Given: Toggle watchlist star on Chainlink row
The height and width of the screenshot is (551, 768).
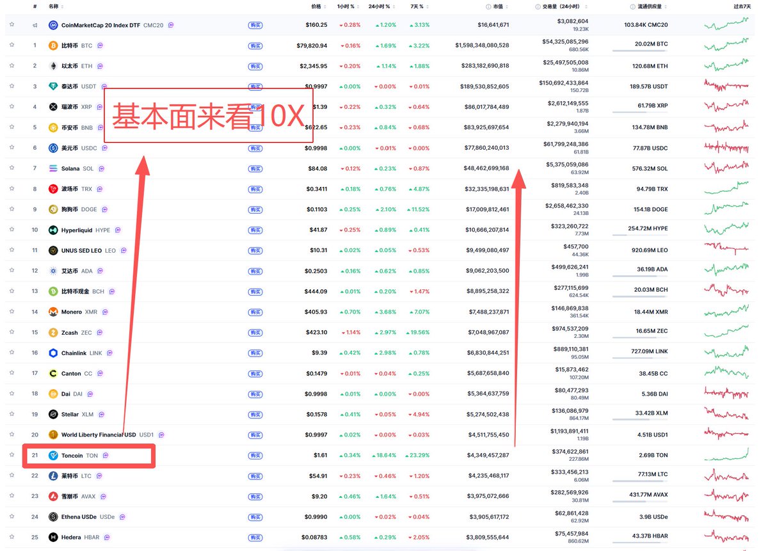Looking at the screenshot, I should tap(12, 353).
